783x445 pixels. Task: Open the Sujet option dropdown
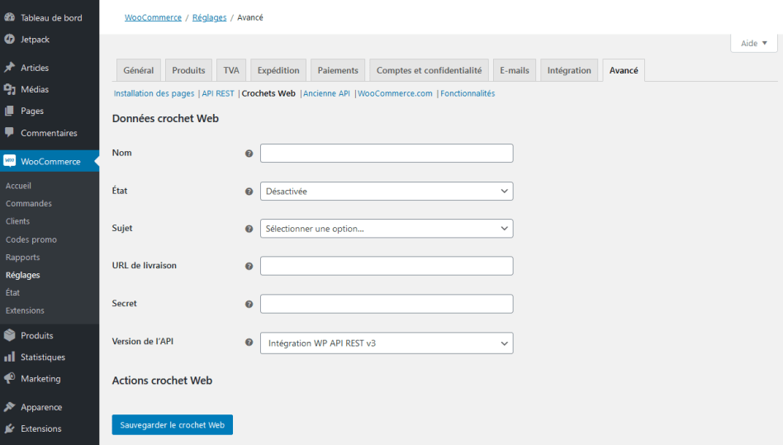(387, 229)
